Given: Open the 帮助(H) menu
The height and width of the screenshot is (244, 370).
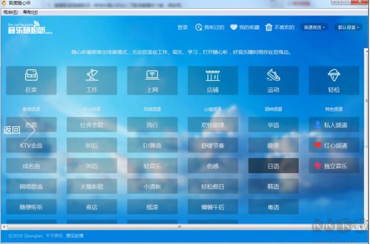Looking at the screenshot, I should click(30, 12).
